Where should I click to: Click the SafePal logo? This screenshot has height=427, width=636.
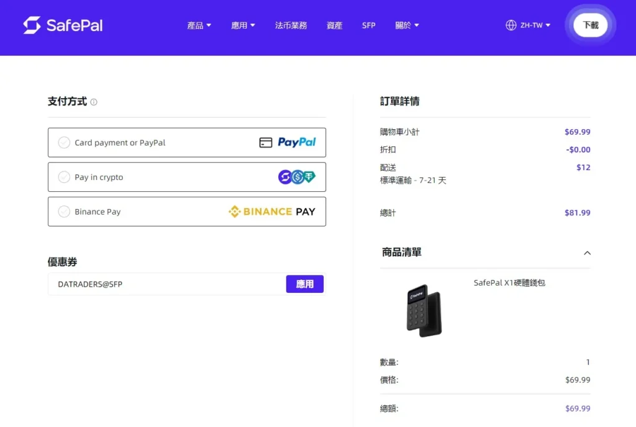click(63, 25)
